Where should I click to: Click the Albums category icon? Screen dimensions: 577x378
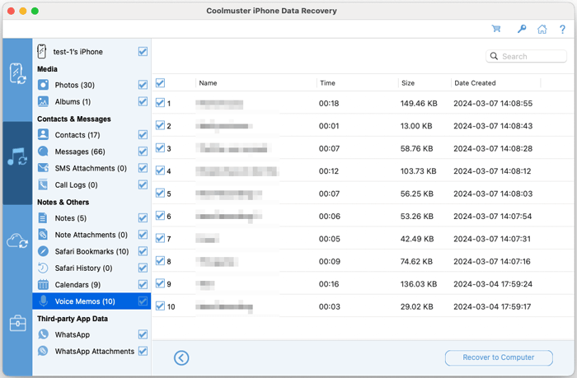(43, 101)
